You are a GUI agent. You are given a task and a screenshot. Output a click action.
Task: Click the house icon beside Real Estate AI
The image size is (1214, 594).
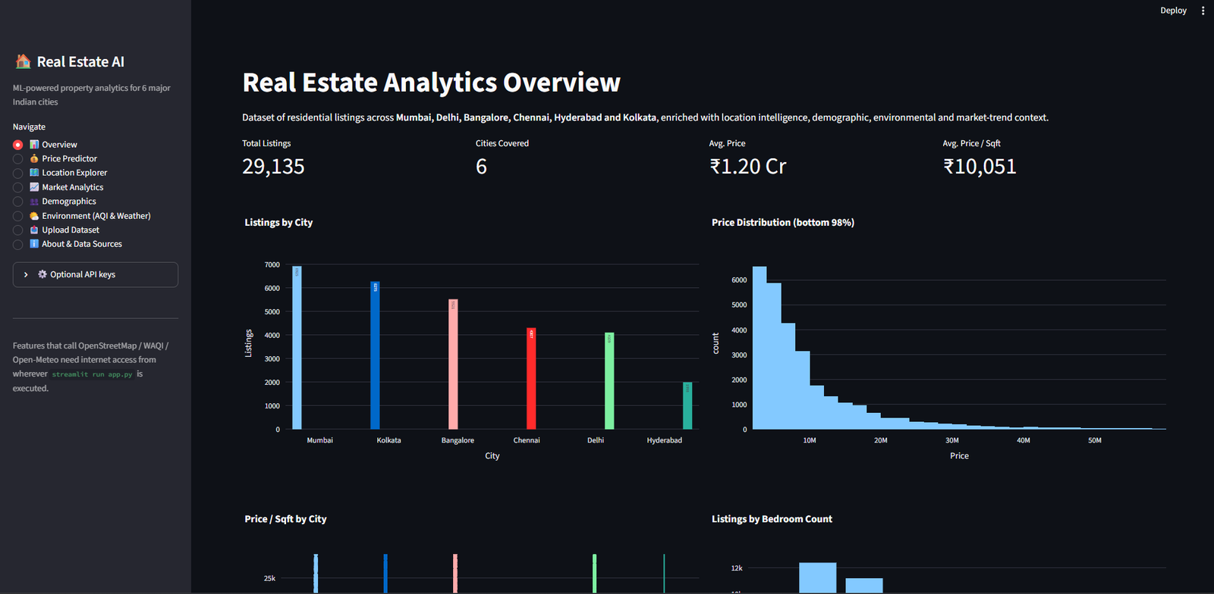pyautogui.click(x=24, y=61)
